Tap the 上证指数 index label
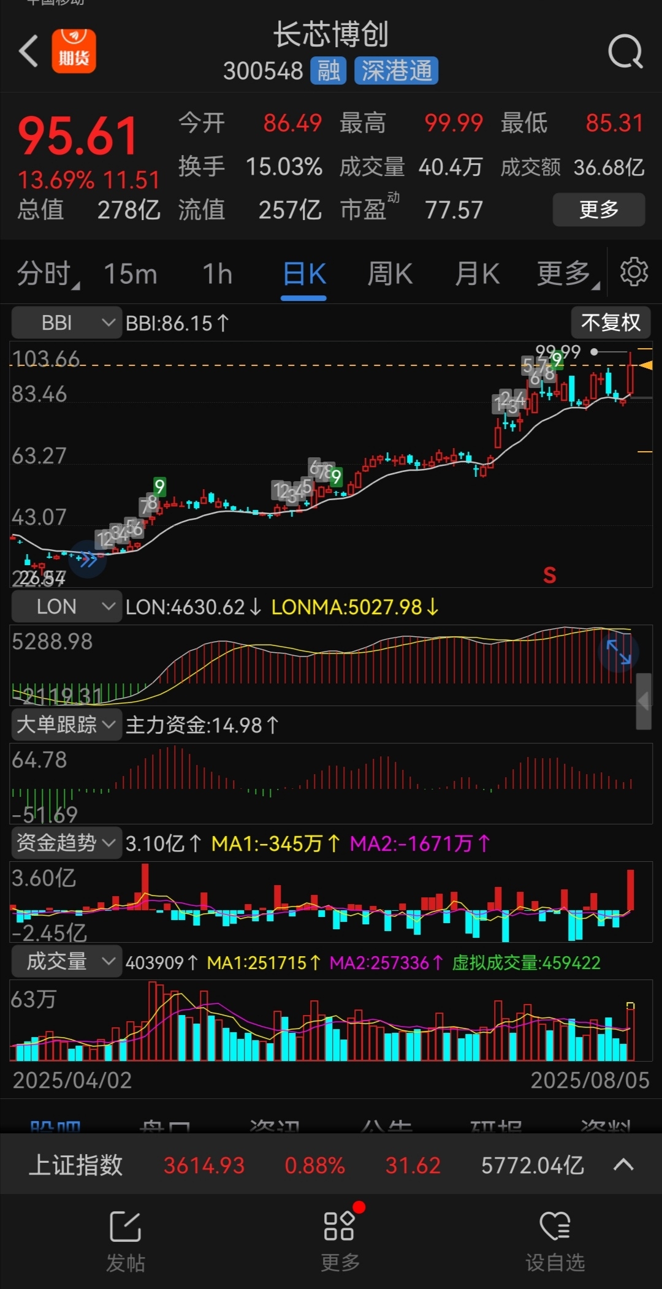This screenshot has width=662, height=1289. 76,1165
